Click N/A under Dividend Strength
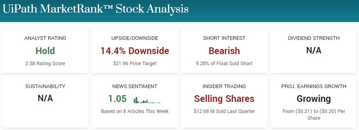Screen dimensions: 359x130 (x=314, y=50)
